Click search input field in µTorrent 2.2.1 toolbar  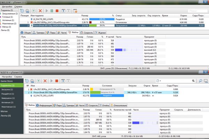[x=198, y=11]
